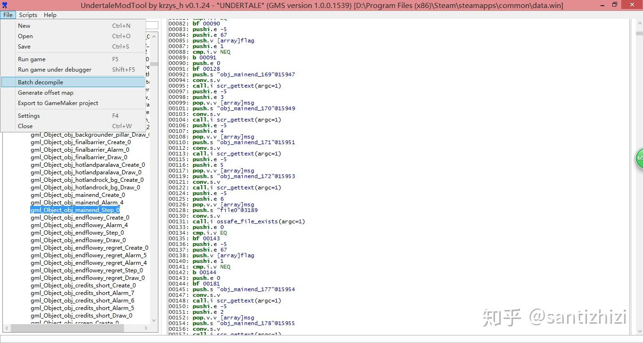Choose Export to GameMaker project
The height and width of the screenshot is (343, 643).
click(x=73, y=103)
